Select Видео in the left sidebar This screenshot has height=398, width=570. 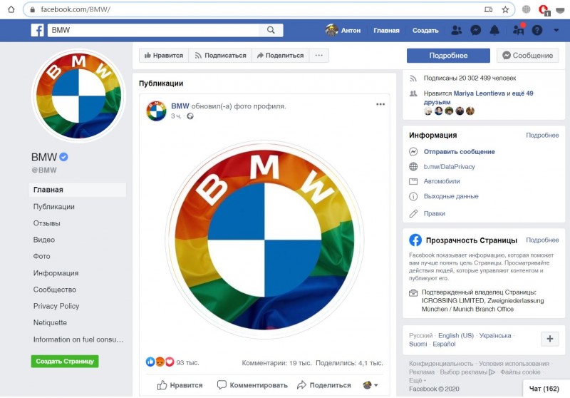(x=44, y=240)
